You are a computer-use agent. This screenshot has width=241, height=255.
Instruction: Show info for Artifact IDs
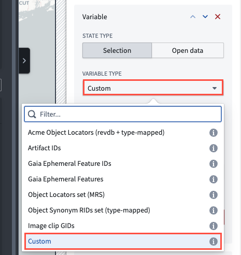point(214,148)
